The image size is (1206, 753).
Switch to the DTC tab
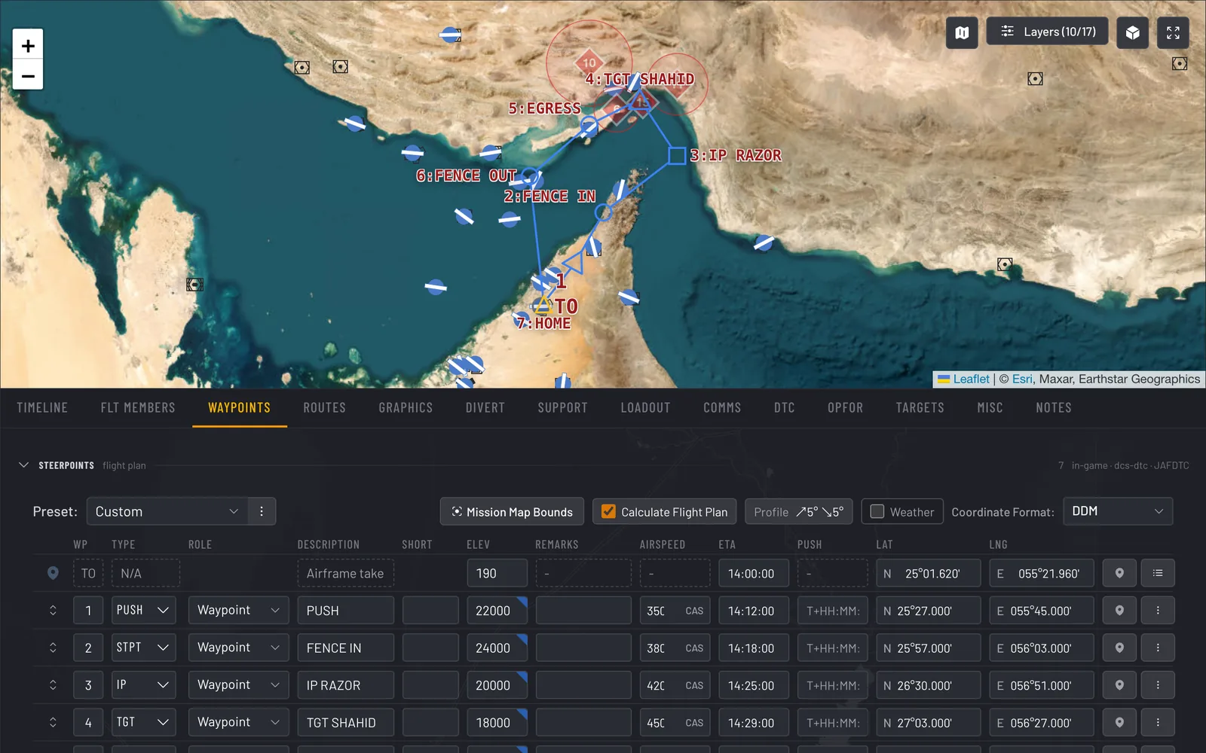784,407
